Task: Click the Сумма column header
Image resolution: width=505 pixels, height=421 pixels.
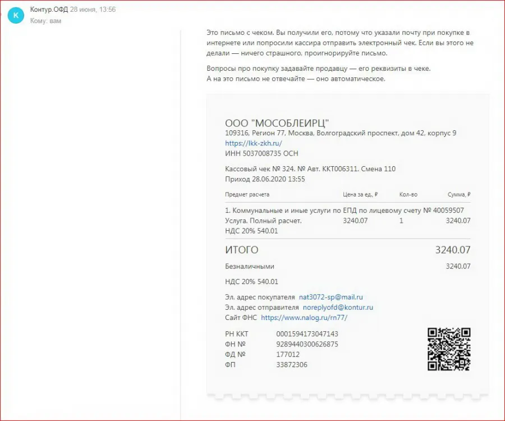Action: [459, 195]
